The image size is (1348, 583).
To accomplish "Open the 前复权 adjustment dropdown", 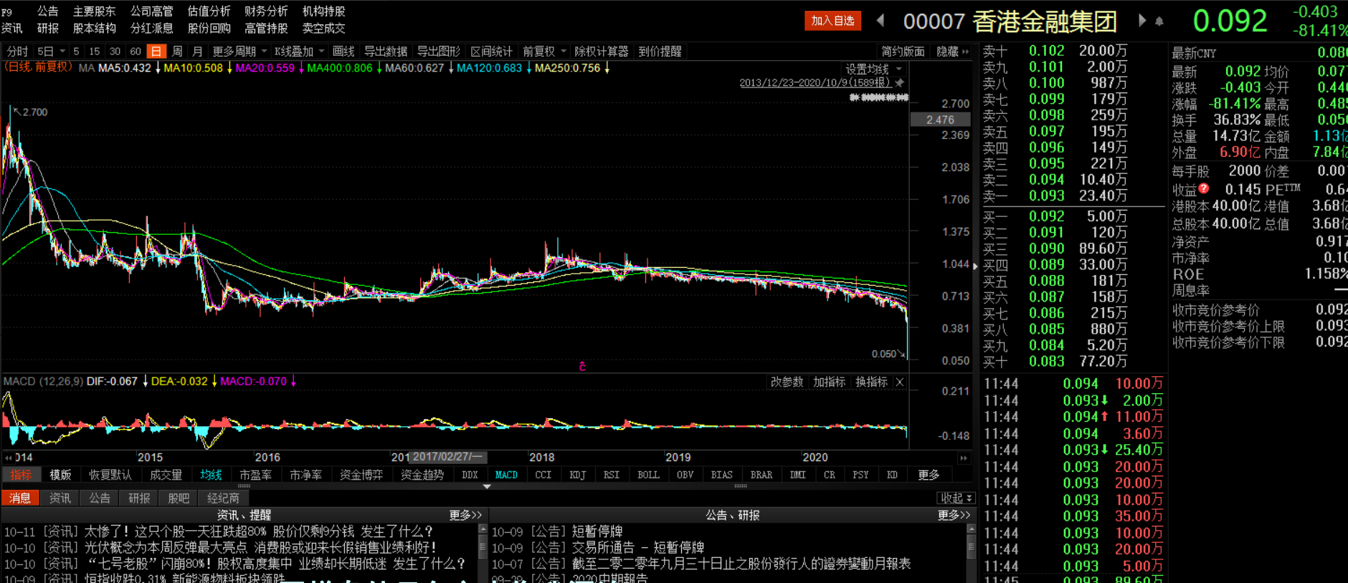I will coord(544,52).
